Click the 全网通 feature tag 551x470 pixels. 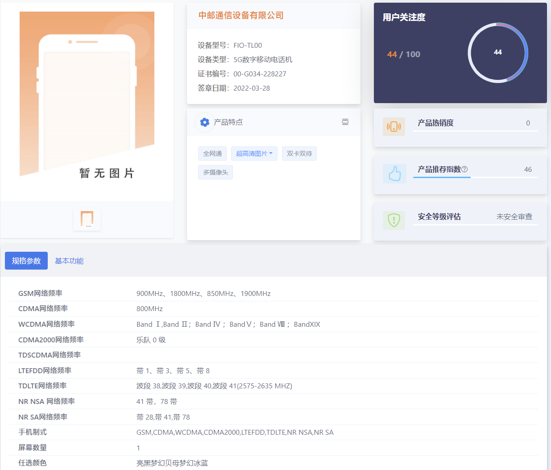tap(212, 154)
